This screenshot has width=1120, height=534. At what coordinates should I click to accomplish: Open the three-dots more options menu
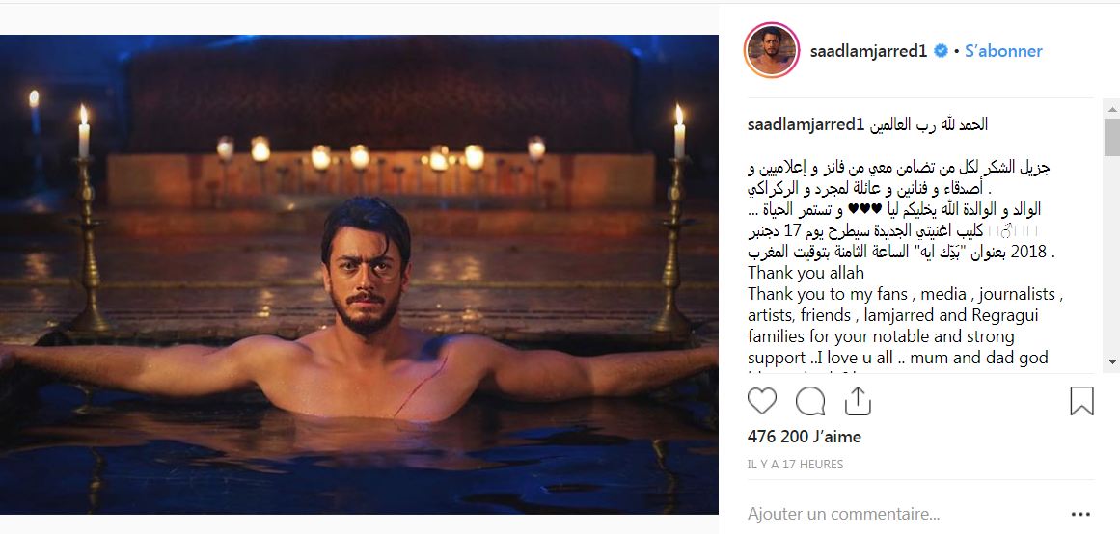pos(1080,514)
